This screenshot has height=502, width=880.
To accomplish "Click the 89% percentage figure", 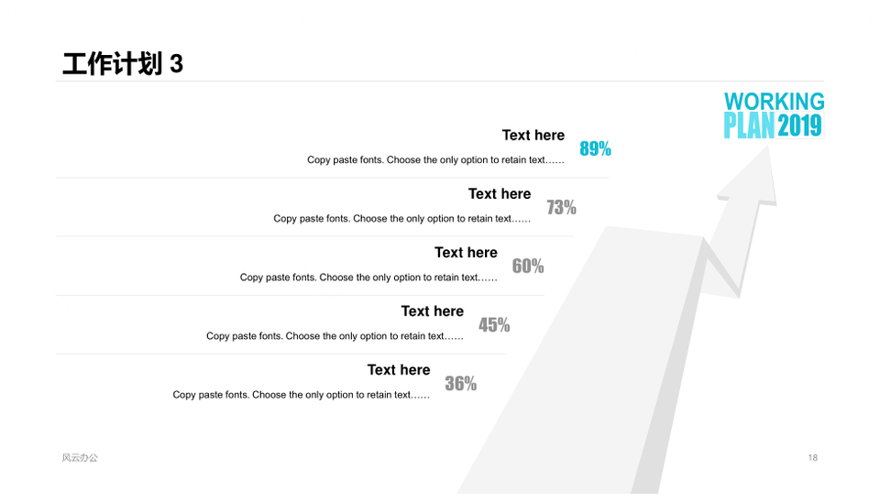I will pos(595,148).
